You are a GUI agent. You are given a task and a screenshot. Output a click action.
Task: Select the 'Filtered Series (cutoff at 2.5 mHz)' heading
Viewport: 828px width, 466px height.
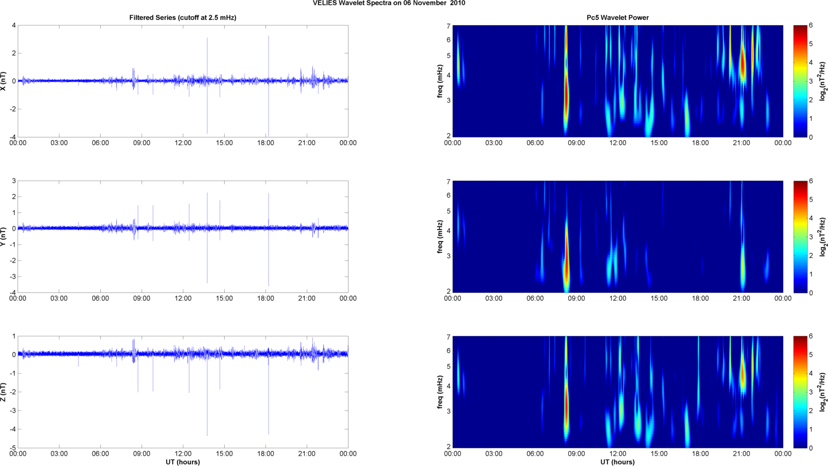(182, 18)
